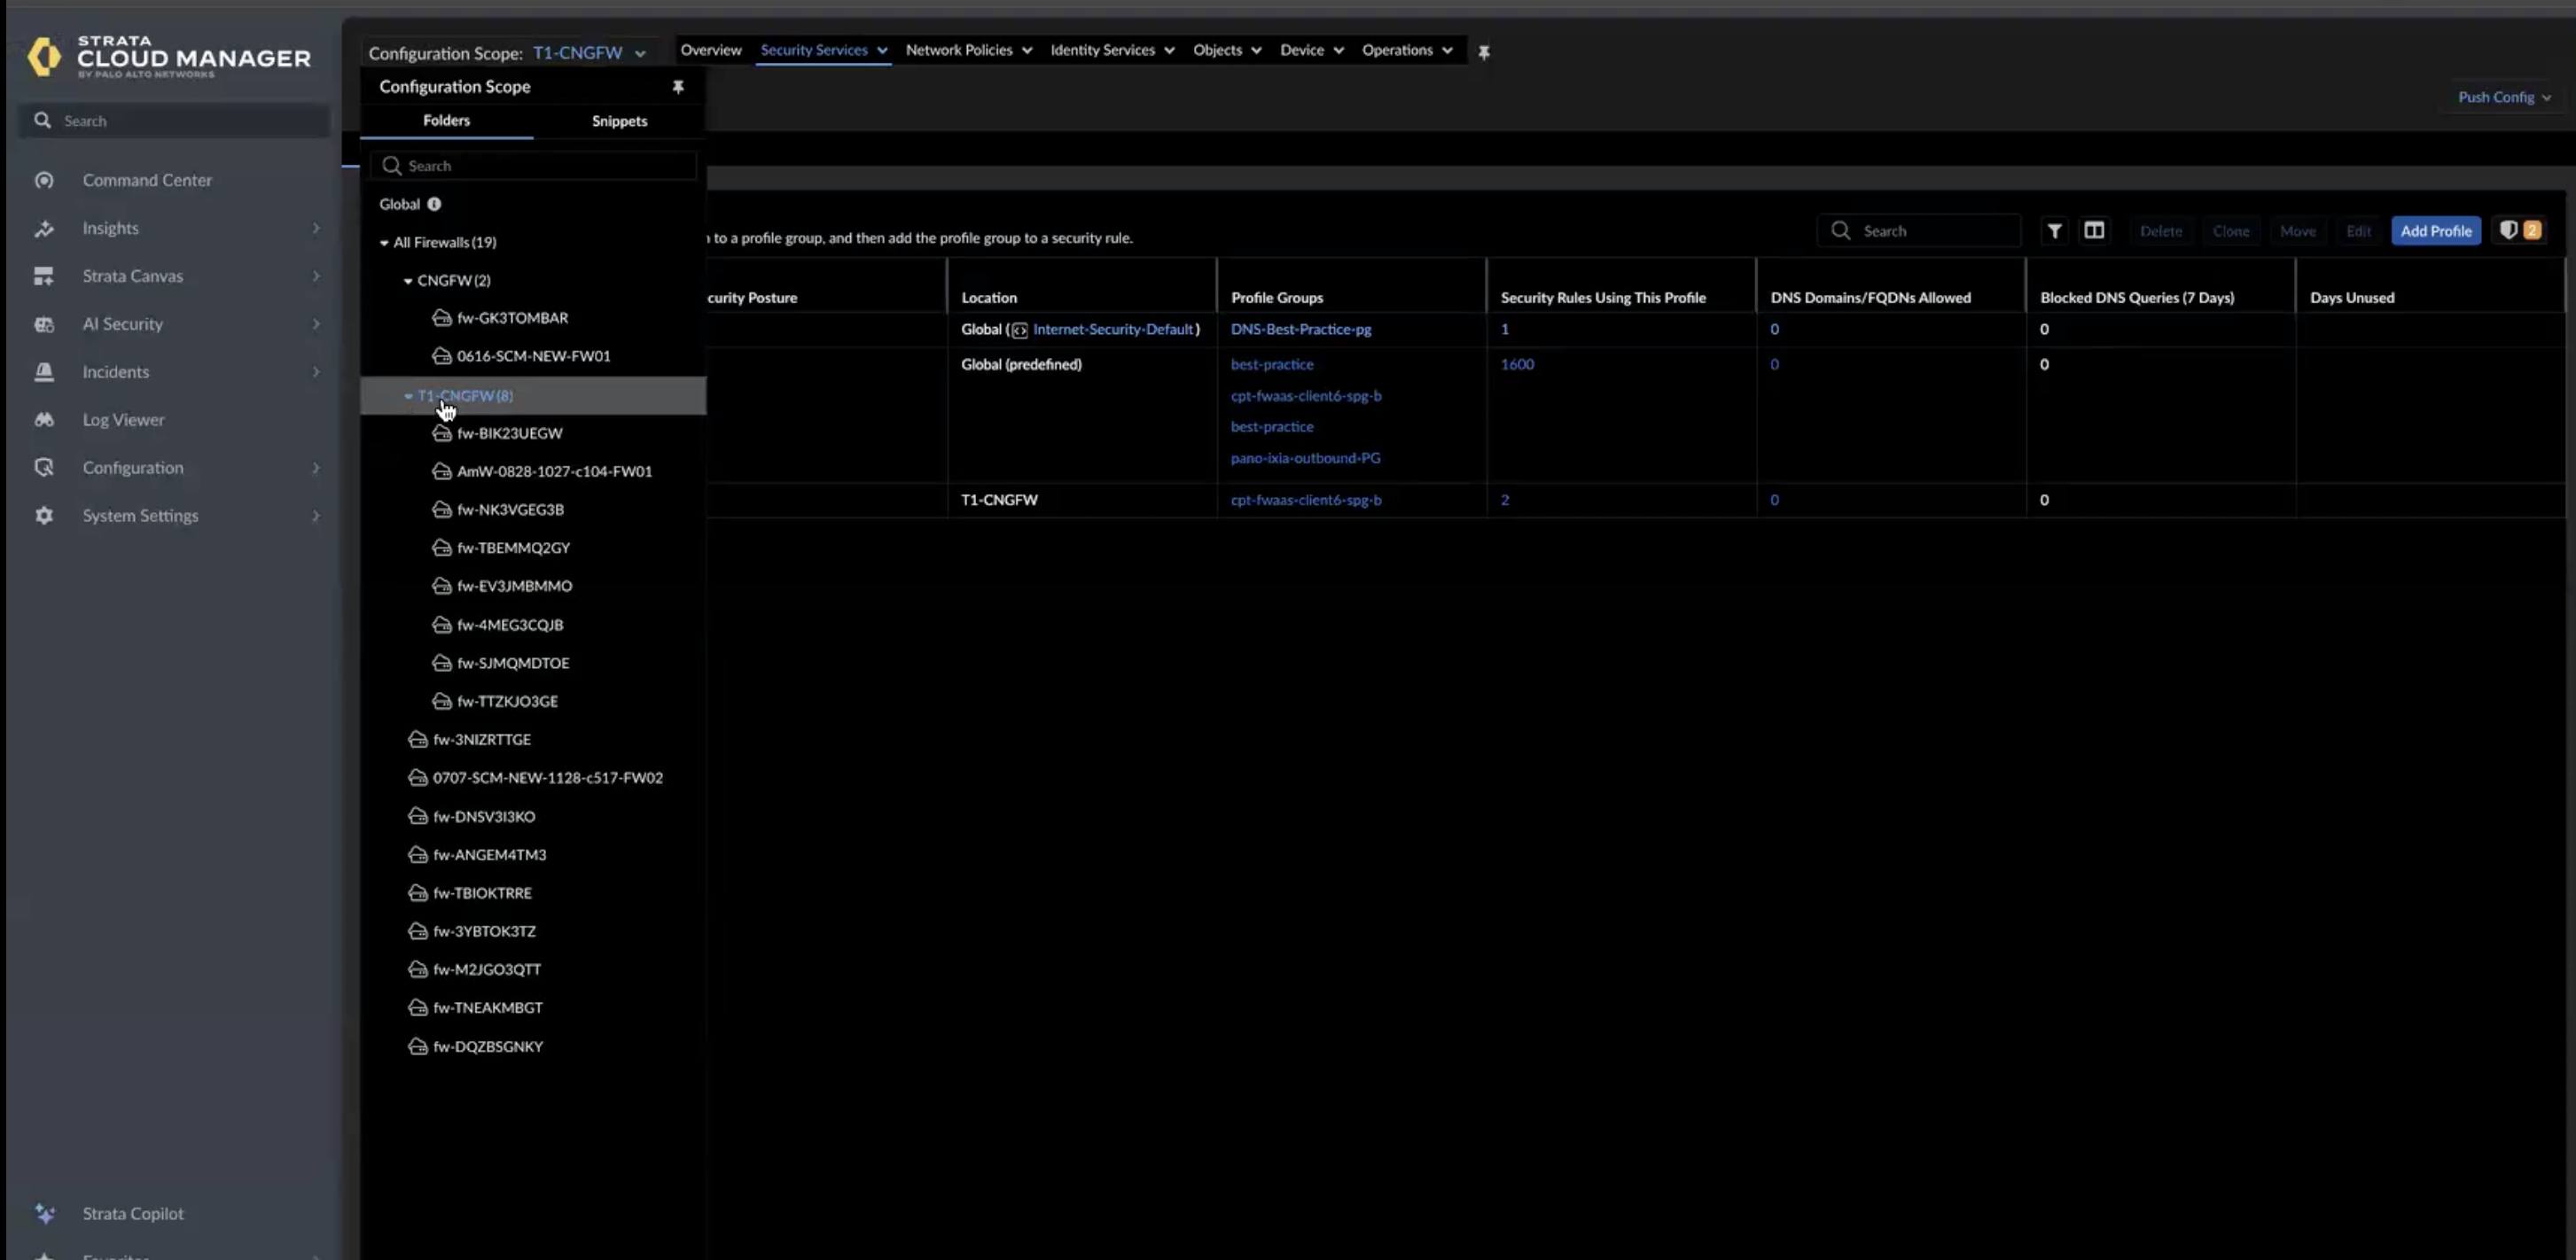Viewport: 2576px width, 1260px height.
Task: Switch to the Snippets tab
Action: coord(619,121)
